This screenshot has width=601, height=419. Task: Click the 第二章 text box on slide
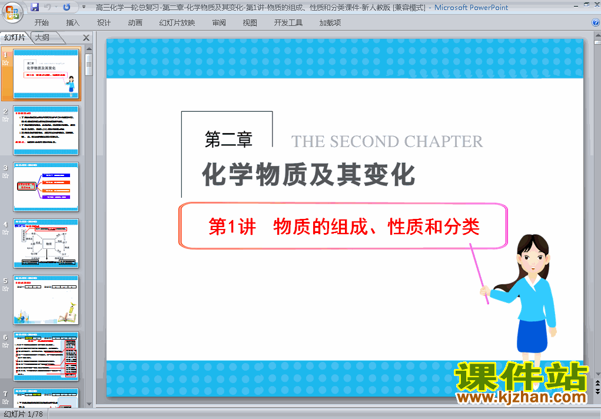coord(228,139)
